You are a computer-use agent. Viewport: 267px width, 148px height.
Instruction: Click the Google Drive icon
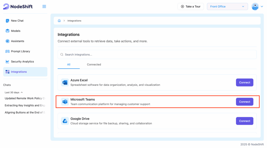tap(64, 121)
